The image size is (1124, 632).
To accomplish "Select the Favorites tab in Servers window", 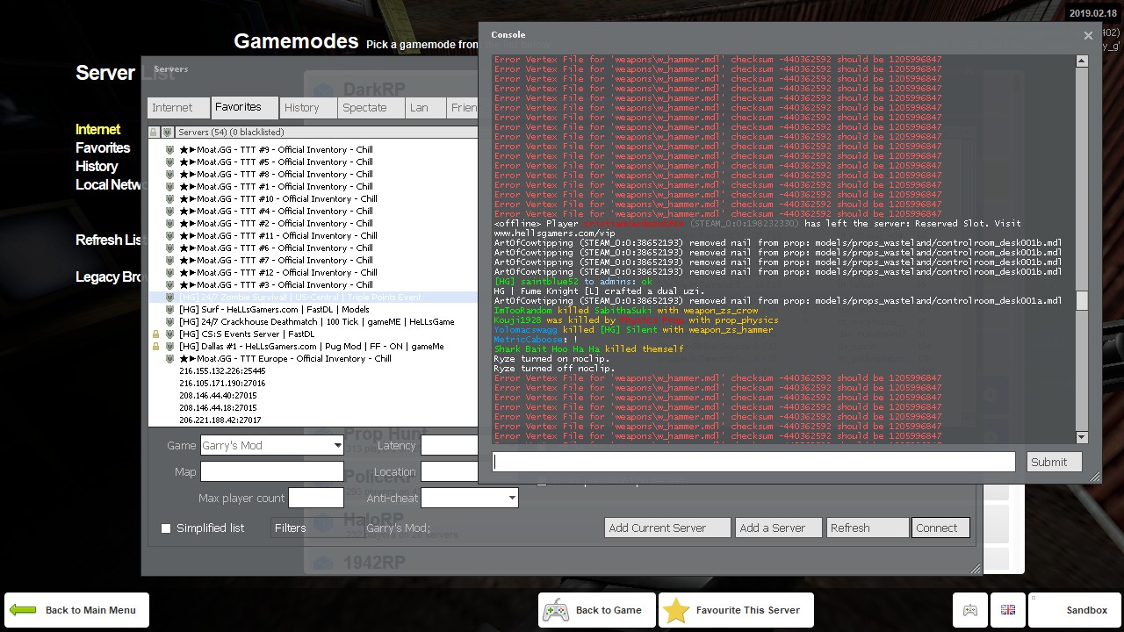I will (x=244, y=107).
